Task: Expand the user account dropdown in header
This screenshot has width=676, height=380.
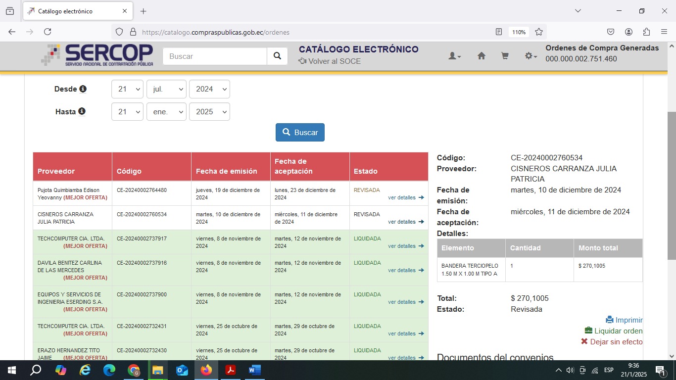Action: (x=454, y=56)
